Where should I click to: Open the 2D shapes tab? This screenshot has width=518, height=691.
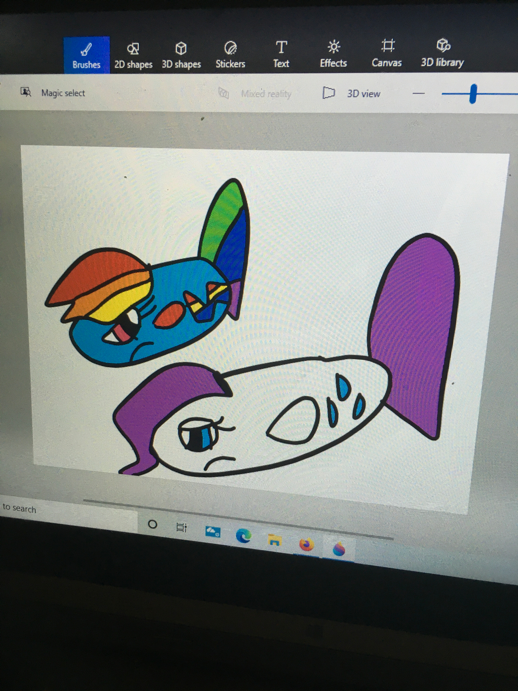133,55
